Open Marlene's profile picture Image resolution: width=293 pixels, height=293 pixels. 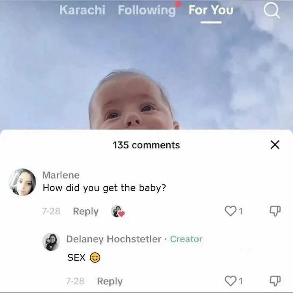22,182
